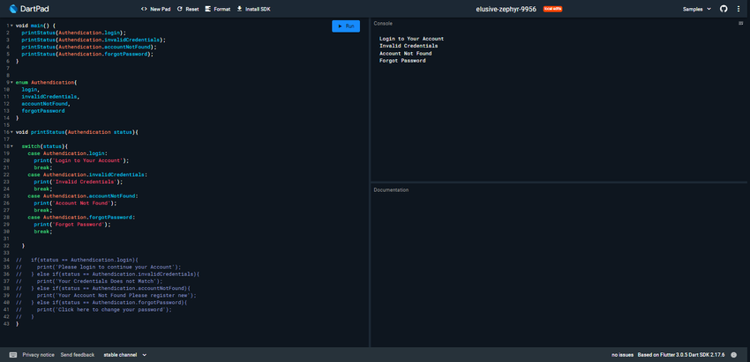Open the Privacy notice link
Screen dimensions: 750x362
point(38,355)
